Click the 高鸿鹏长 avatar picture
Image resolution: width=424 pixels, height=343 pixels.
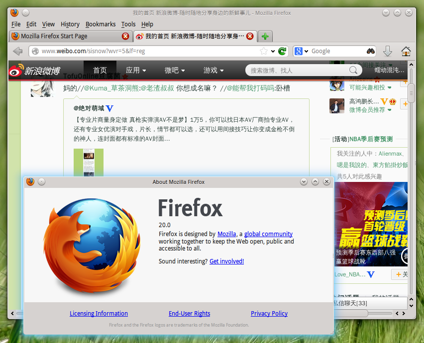(x=336, y=106)
